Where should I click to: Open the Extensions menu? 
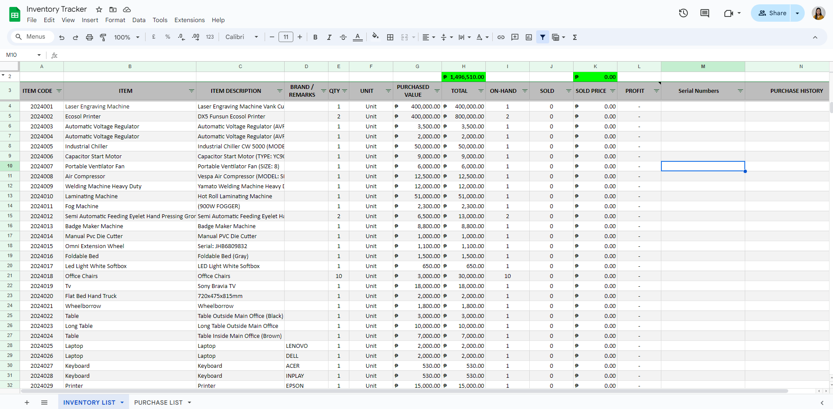pyautogui.click(x=189, y=20)
